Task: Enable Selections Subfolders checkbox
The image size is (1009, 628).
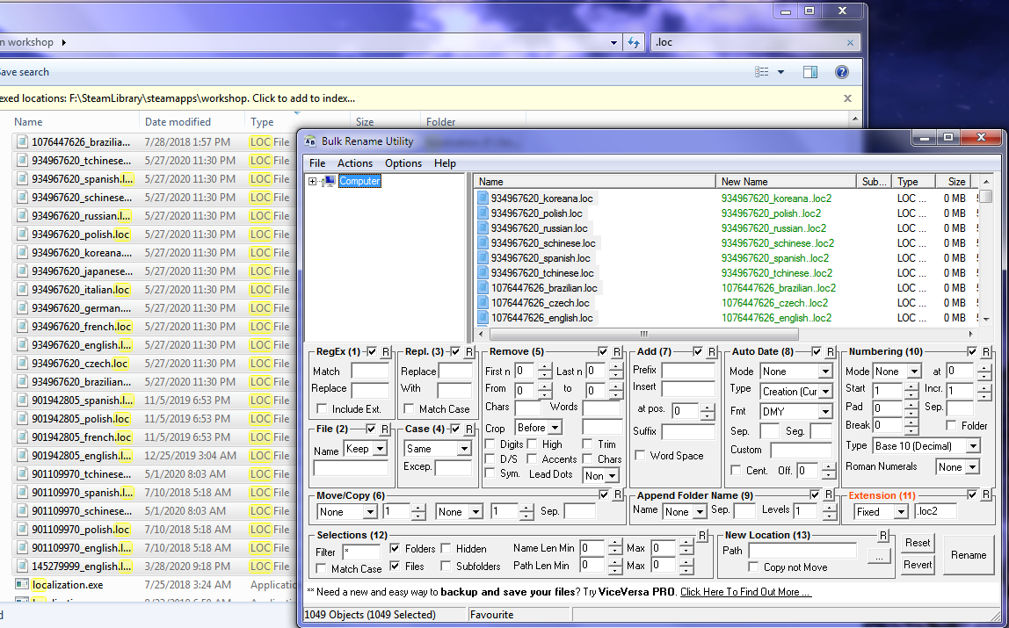Action: [446, 567]
